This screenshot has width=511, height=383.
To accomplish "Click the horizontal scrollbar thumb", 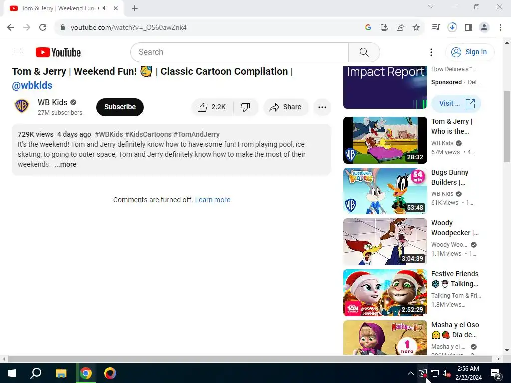I will pyautogui.click(x=250, y=359).
